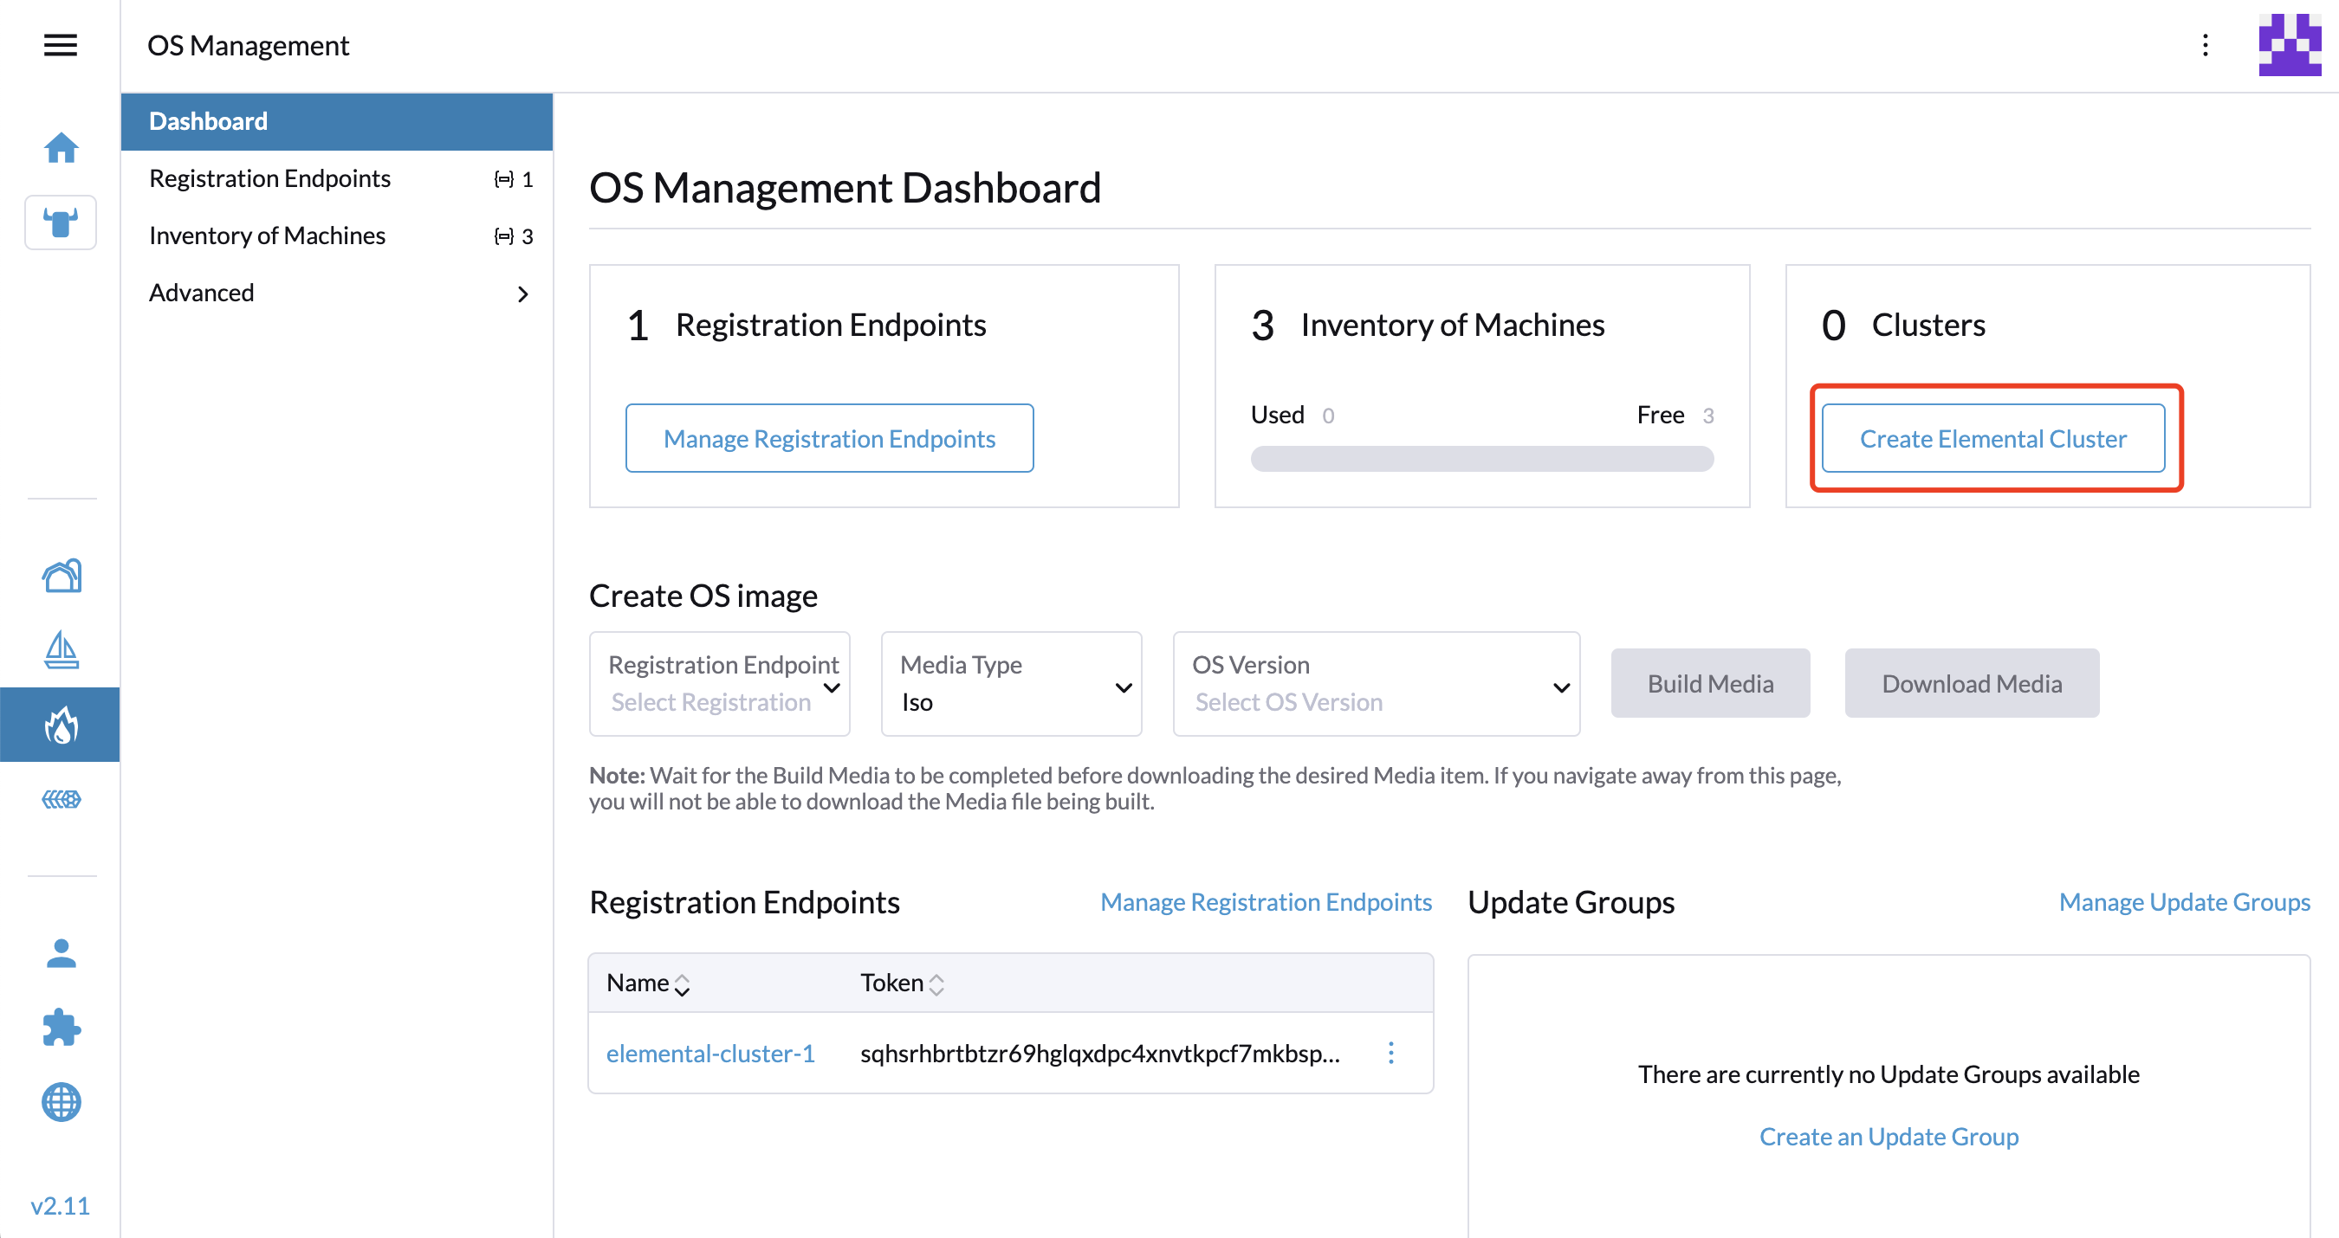Screen dimensions: 2339x1238
Task: Open the sailboat Continuous Delivery icon
Action: point(61,650)
